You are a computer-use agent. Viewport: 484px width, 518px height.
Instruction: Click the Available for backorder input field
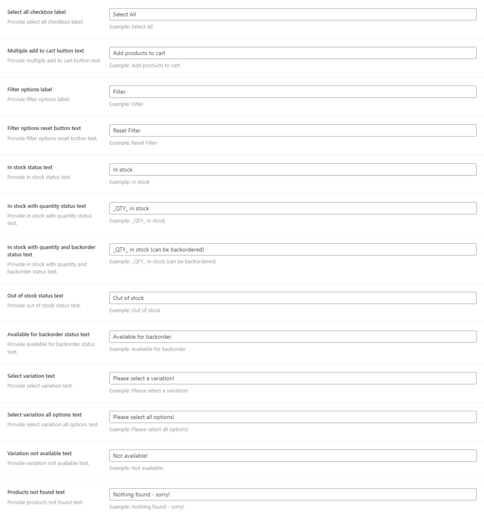click(x=293, y=336)
